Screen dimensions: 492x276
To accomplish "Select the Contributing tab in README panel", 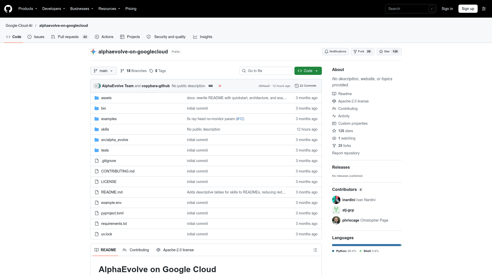I will 136,250.
